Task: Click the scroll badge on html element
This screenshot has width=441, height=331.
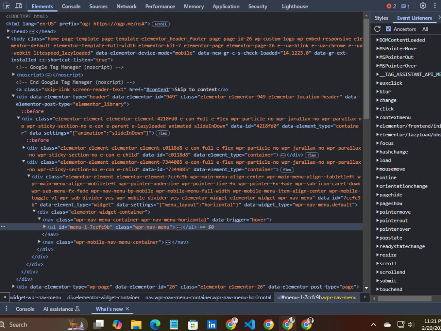Action: pyautogui.click(x=161, y=24)
